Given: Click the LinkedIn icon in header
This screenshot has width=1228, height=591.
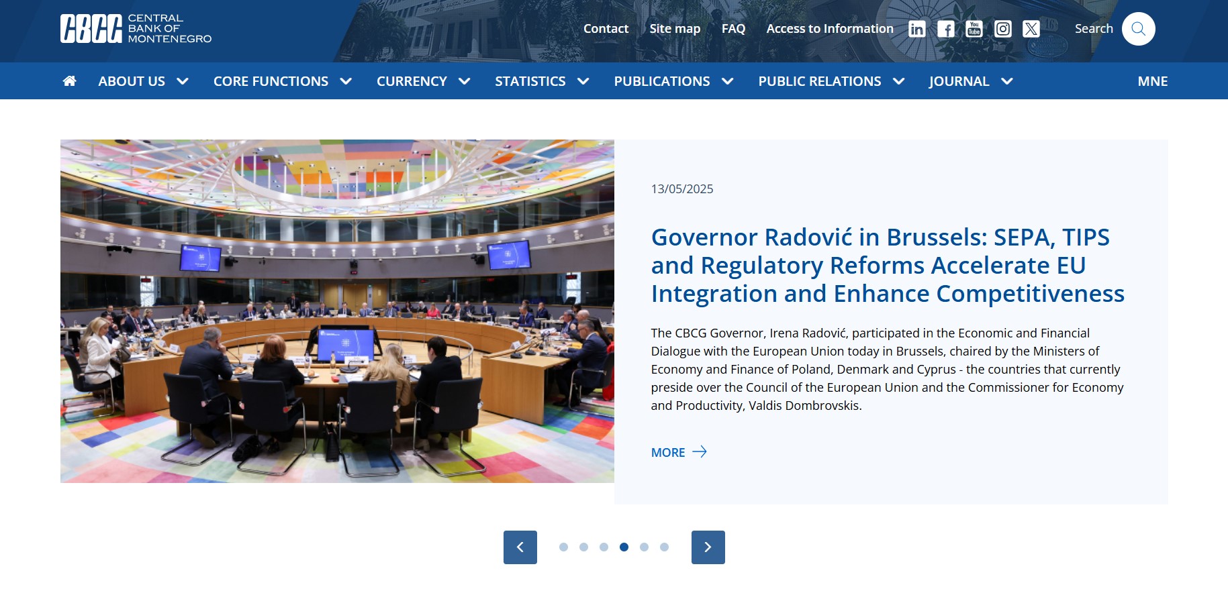Looking at the screenshot, I should [x=916, y=29].
